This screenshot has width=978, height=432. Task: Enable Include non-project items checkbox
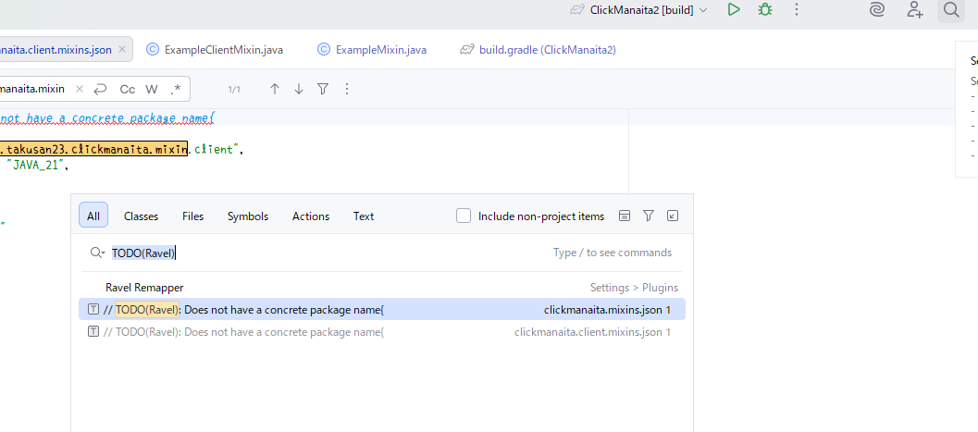464,216
